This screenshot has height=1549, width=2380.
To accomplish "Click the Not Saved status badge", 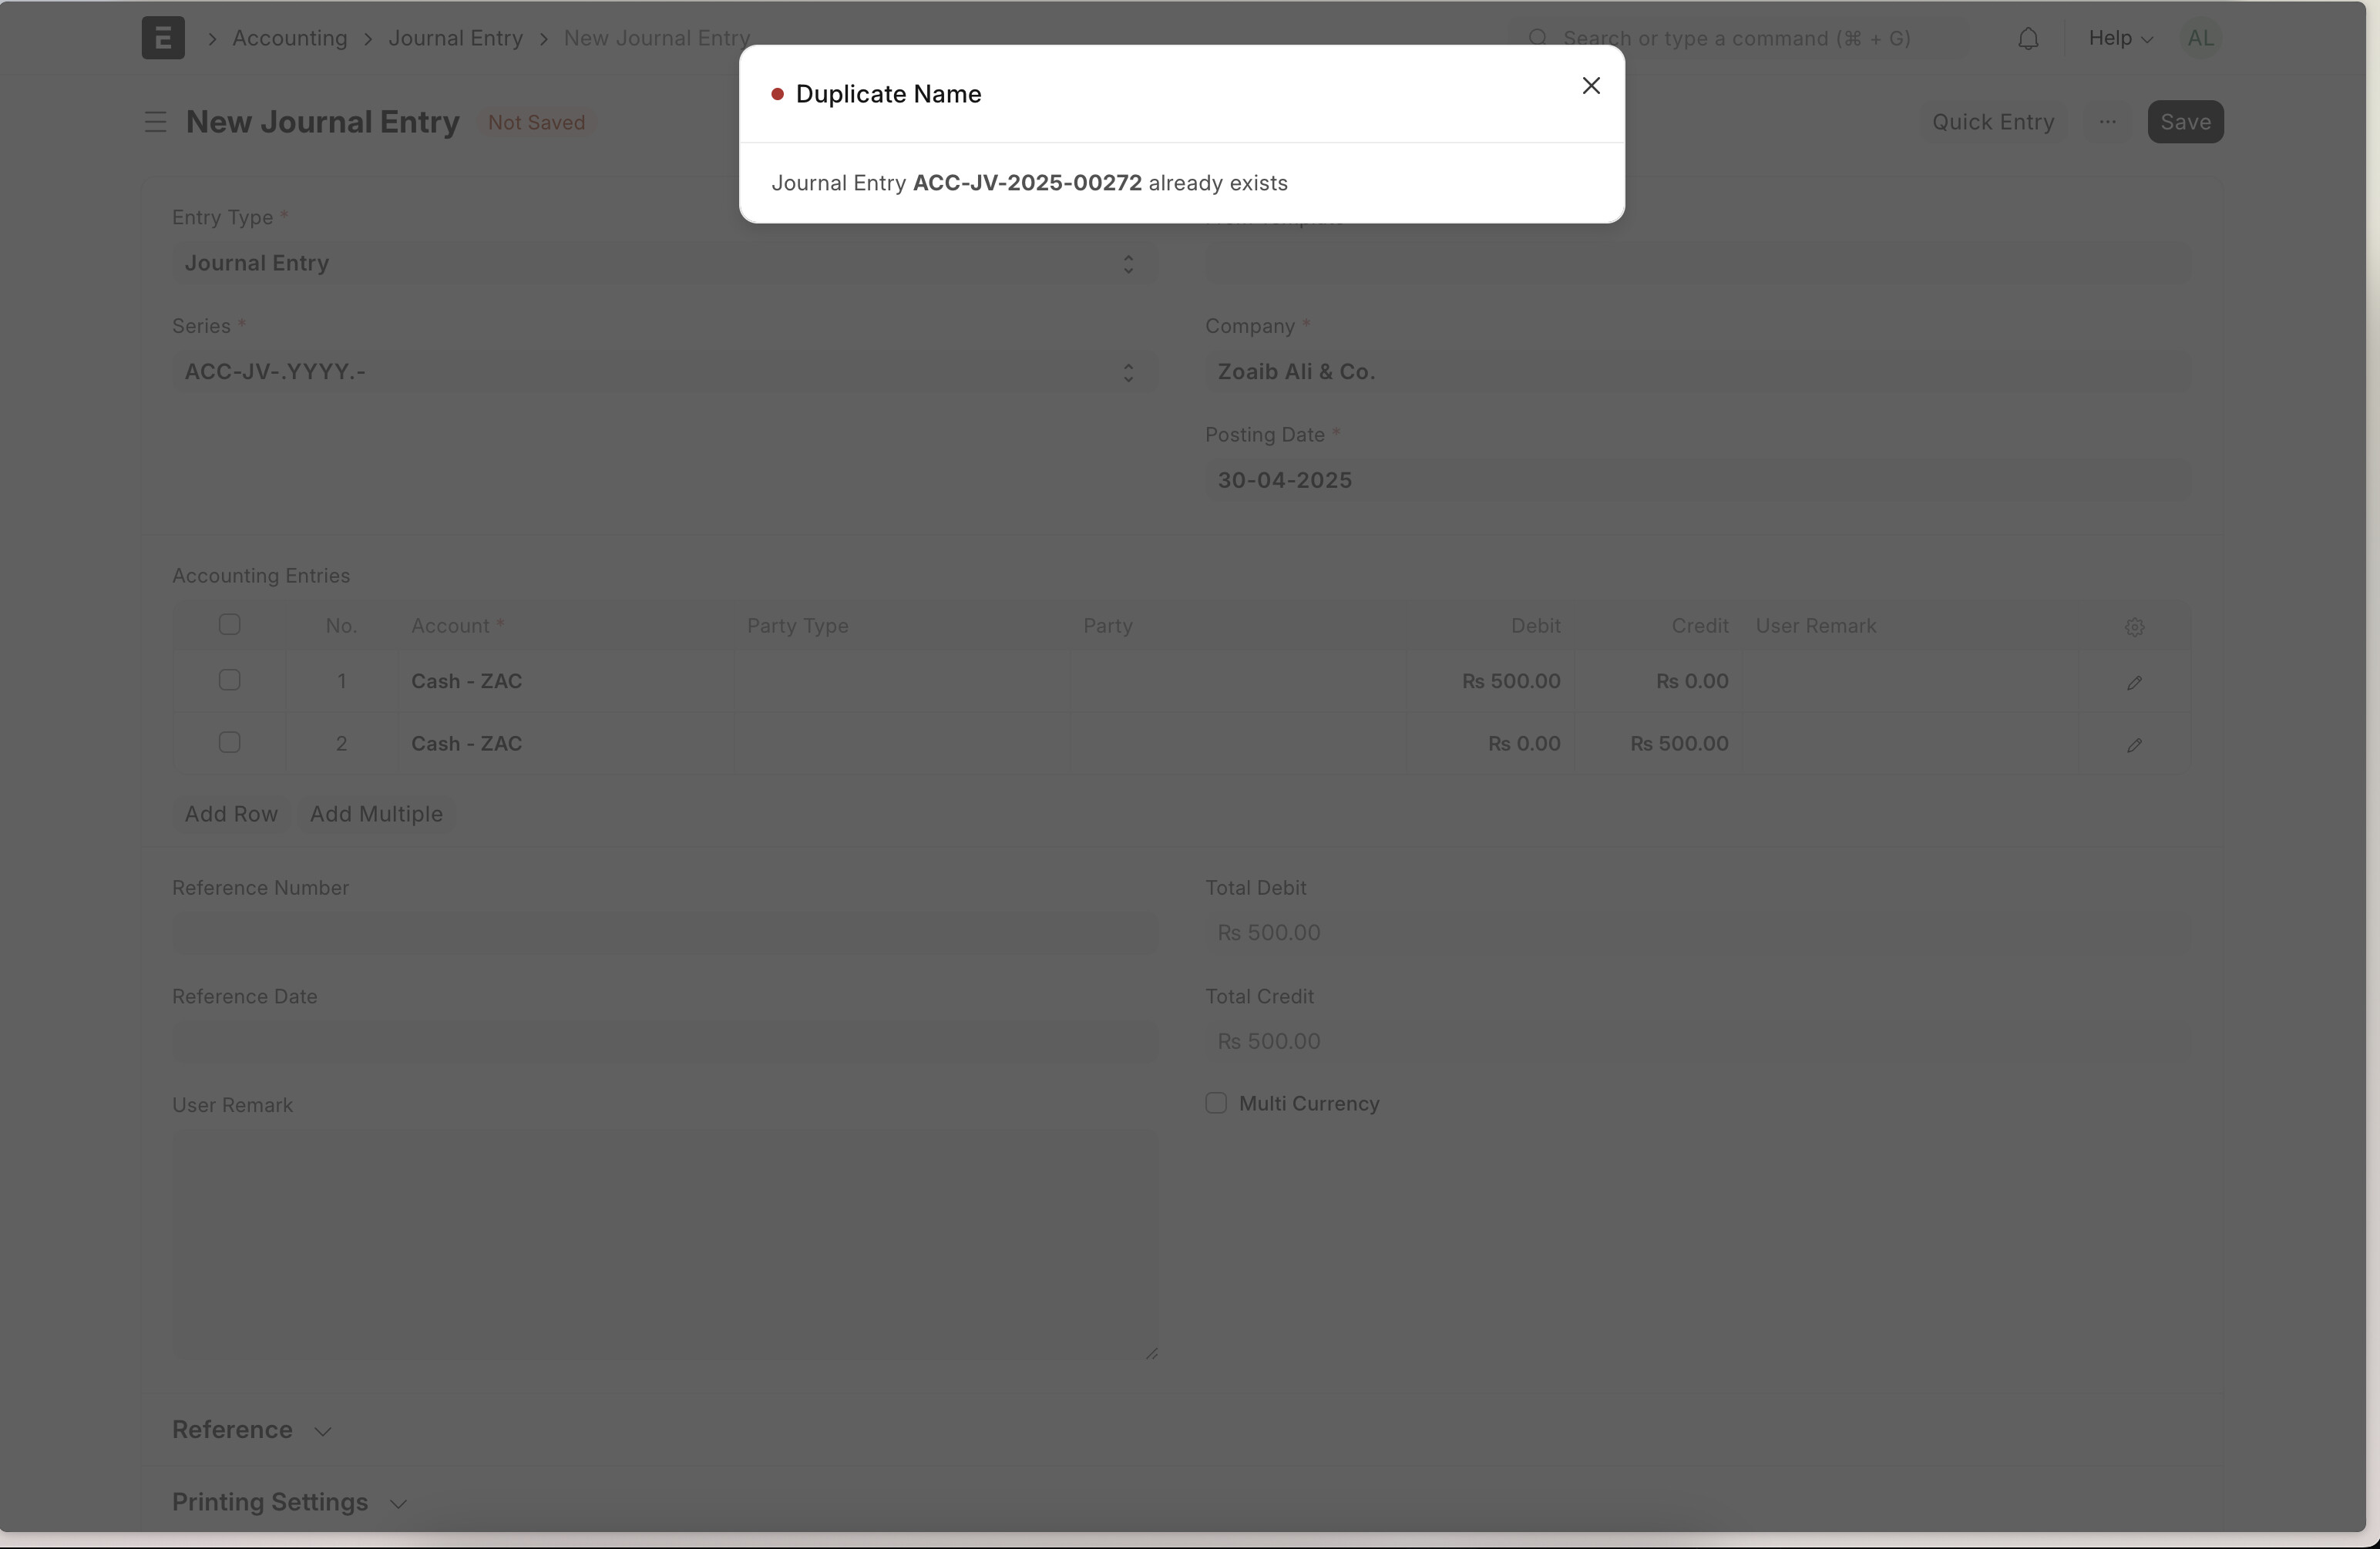I will 536,123.
